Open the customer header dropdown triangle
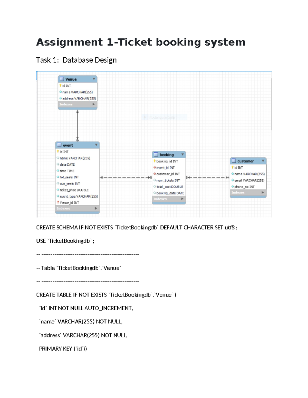This screenshot has width=308, height=398. coord(263,161)
